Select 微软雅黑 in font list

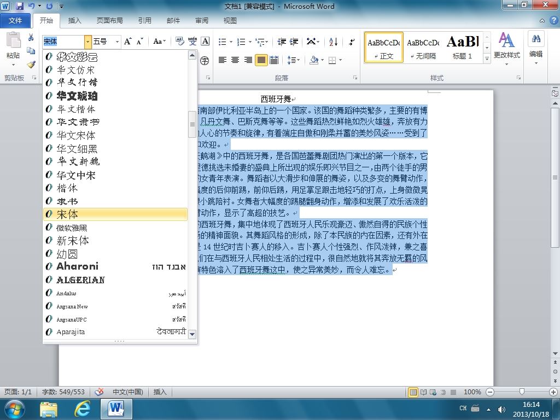[x=115, y=227]
